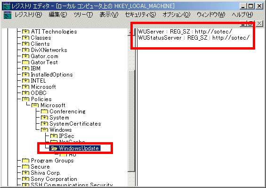The height and width of the screenshot is (188, 266).
Task: Expand the Shiva Corp. key folder
Action: pyautogui.click(x=25, y=173)
